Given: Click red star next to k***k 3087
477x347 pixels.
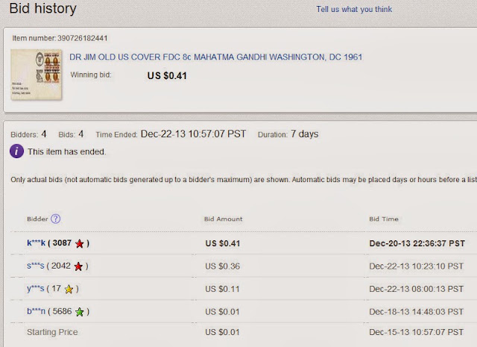Looking at the screenshot, I should 80,244.
